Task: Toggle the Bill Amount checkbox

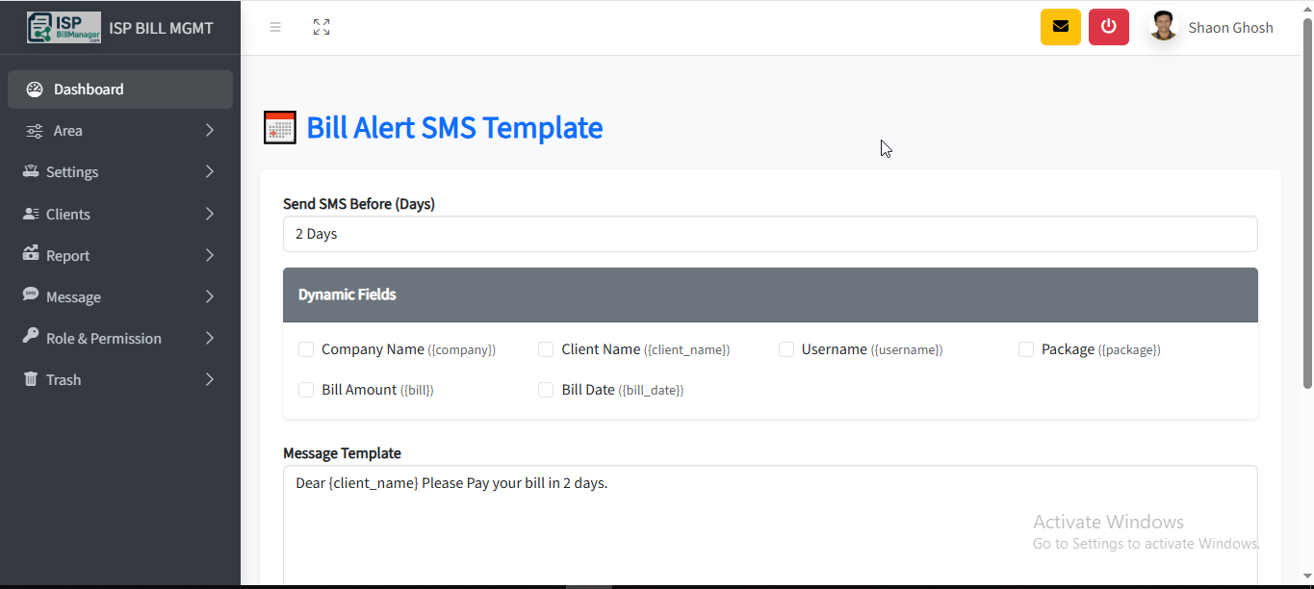Action: pos(306,390)
